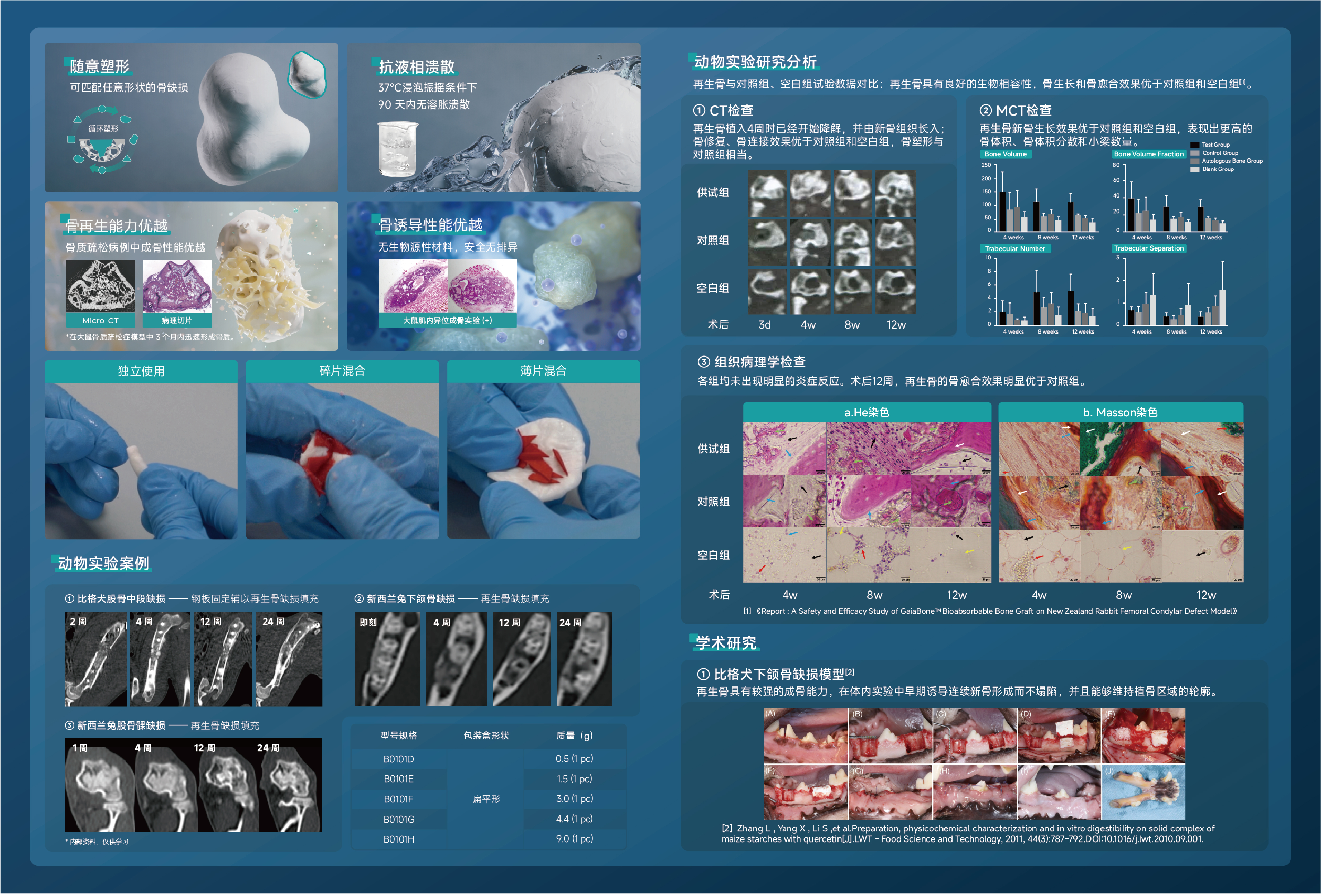1321x894 pixels.
Task: Click the Trabecular Separation chart title
Action: tap(1149, 248)
